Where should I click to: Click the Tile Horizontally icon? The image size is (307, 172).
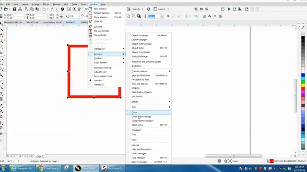click(x=90, y=31)
